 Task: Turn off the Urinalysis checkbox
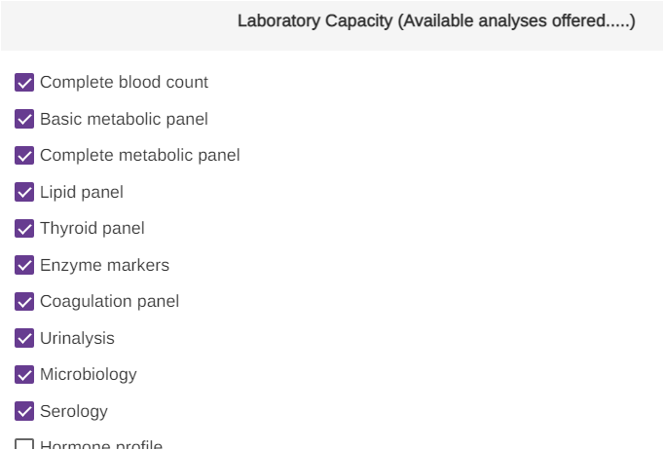click(x=25, y=338)
